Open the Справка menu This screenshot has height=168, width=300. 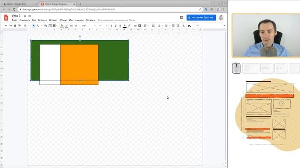coord(90,20)
